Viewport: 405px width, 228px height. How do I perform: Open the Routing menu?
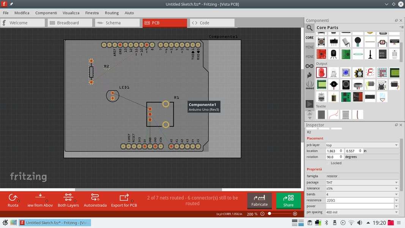pyautogui.click(x=112, y=13)
